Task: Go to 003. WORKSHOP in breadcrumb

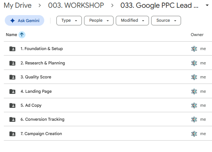Action: (76, 6)
